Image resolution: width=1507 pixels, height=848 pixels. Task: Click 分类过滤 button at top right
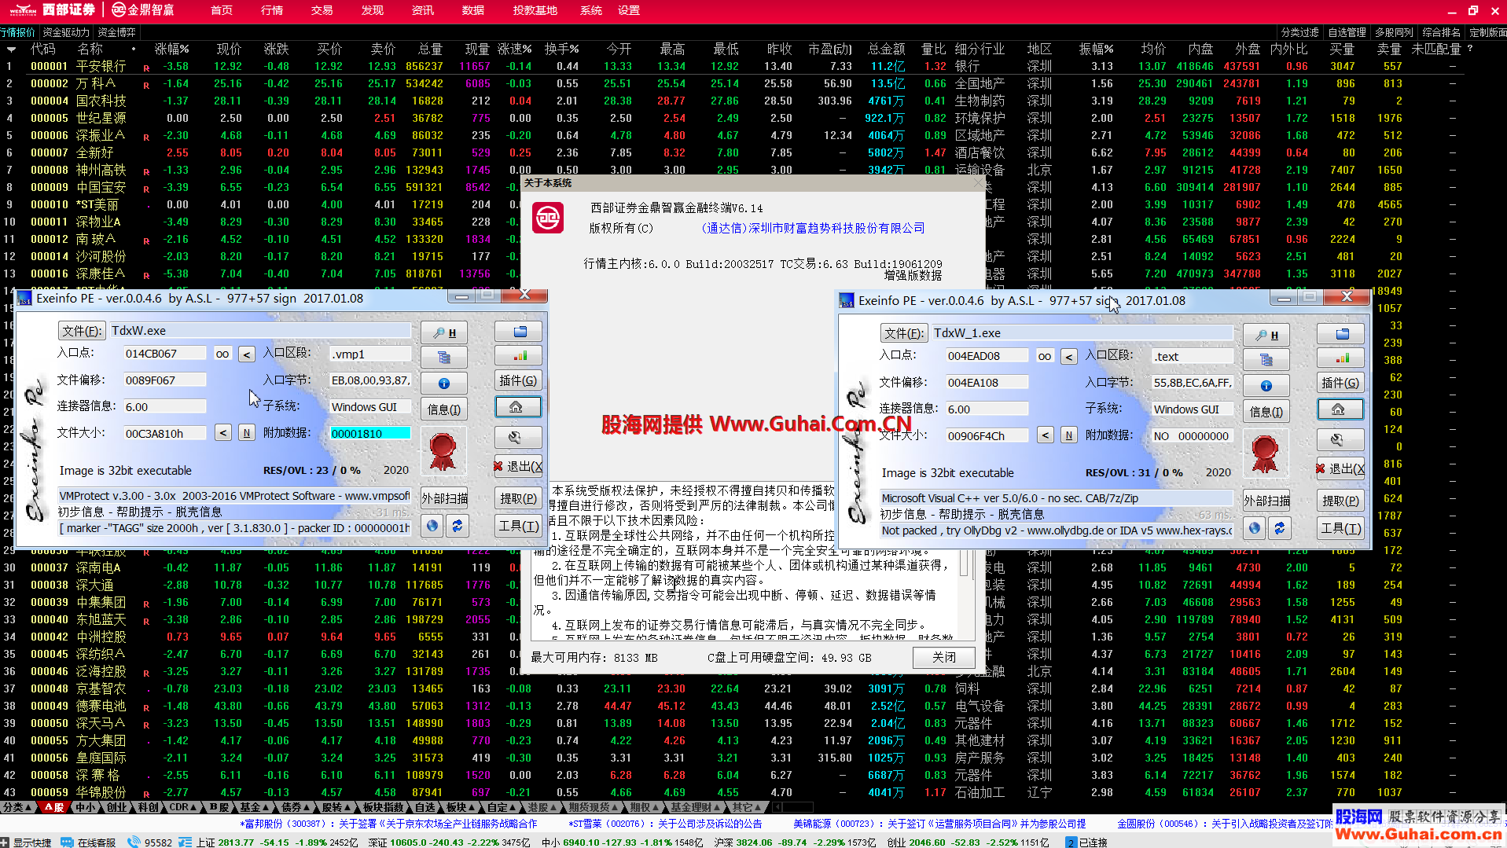point(1299,32)
